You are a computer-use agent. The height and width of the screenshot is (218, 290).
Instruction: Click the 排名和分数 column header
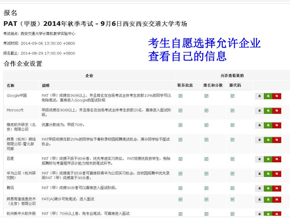[213, 85]
